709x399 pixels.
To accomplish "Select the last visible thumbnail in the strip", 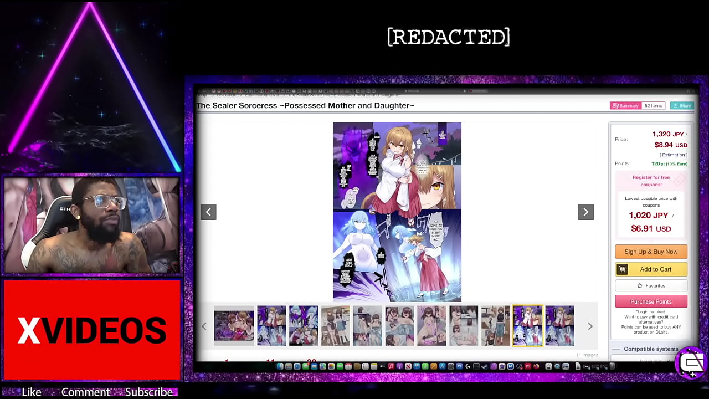I will (x=559, y=326).
